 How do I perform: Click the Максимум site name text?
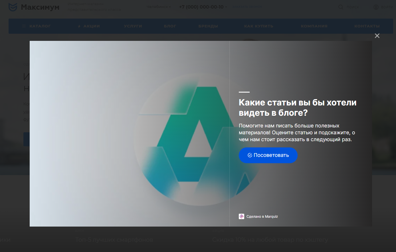pyautogui.click(x=40, y=7)
